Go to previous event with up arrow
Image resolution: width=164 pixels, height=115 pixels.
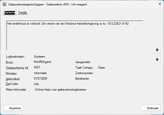click(x=157, y=50)
